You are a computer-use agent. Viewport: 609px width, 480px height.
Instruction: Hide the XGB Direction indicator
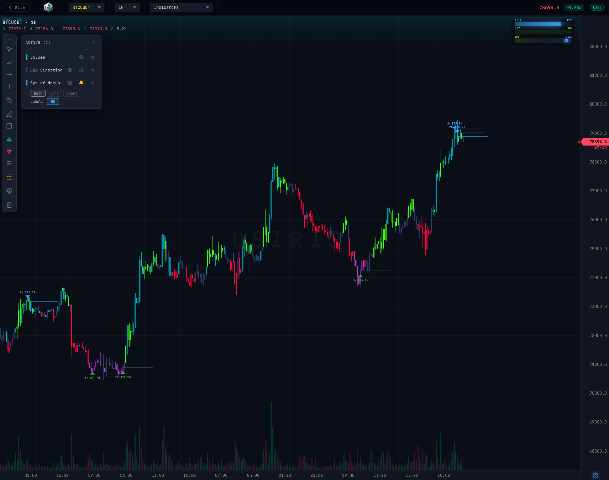tap(70, 70)
